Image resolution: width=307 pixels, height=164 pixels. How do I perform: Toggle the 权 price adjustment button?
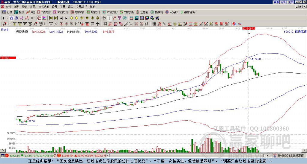click(x=39, y=18)
